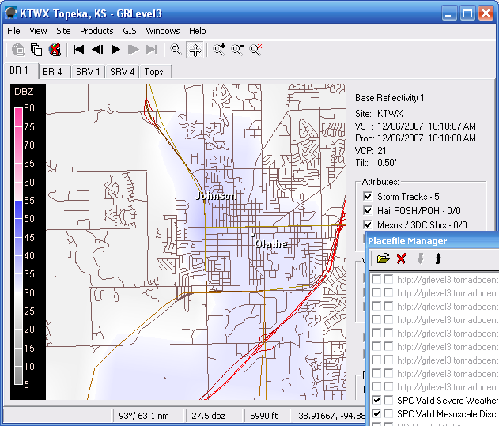Toggle the Storm Tracks checkbox
499x426 pixels.
coord(368,196)
